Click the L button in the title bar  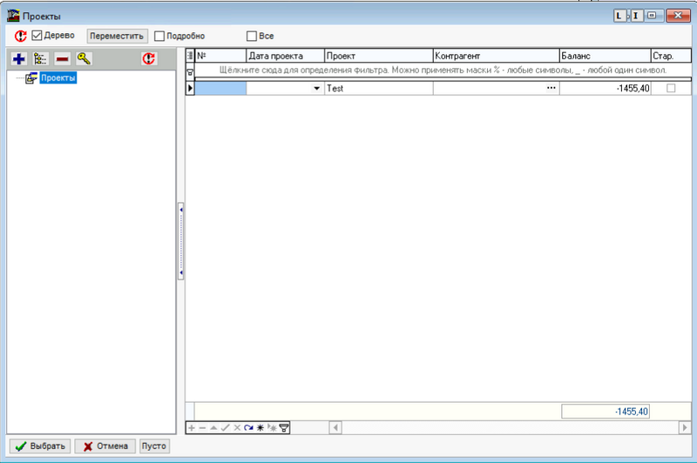click(620, 15)
